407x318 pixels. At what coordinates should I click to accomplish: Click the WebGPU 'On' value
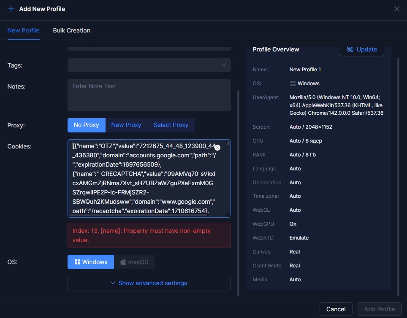pyautogui.click(x=293, y=224)
